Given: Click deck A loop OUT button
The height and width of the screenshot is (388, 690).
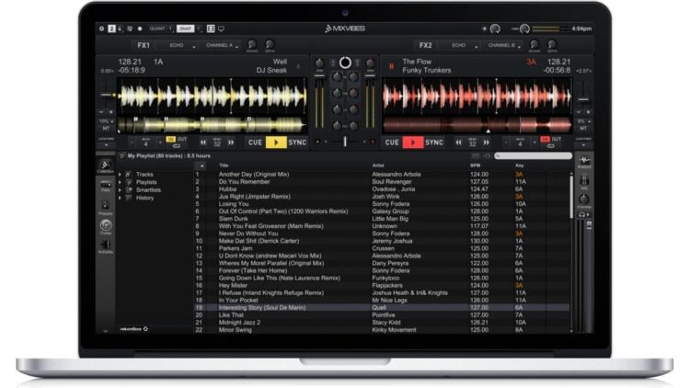Looking at the screenshot, I should coord(182,139).
